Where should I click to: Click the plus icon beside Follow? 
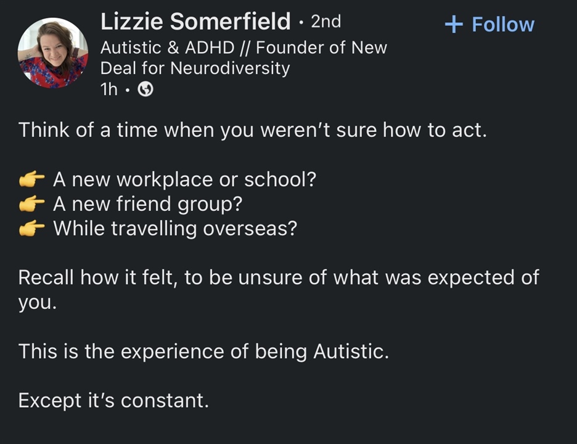pyautogui.click(x=454, y=25)
